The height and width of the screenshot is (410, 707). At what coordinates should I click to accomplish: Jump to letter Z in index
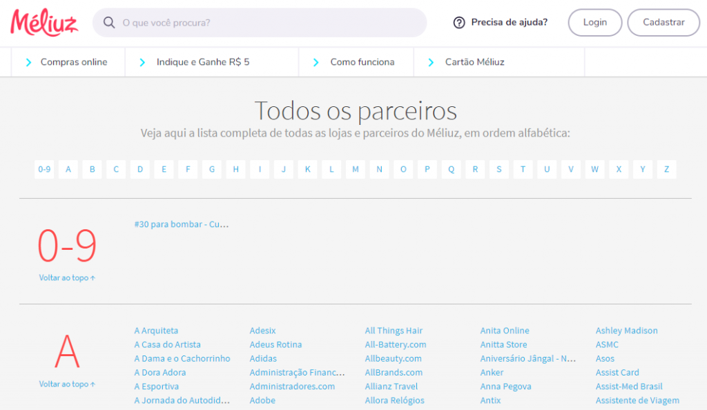point(666,169)
